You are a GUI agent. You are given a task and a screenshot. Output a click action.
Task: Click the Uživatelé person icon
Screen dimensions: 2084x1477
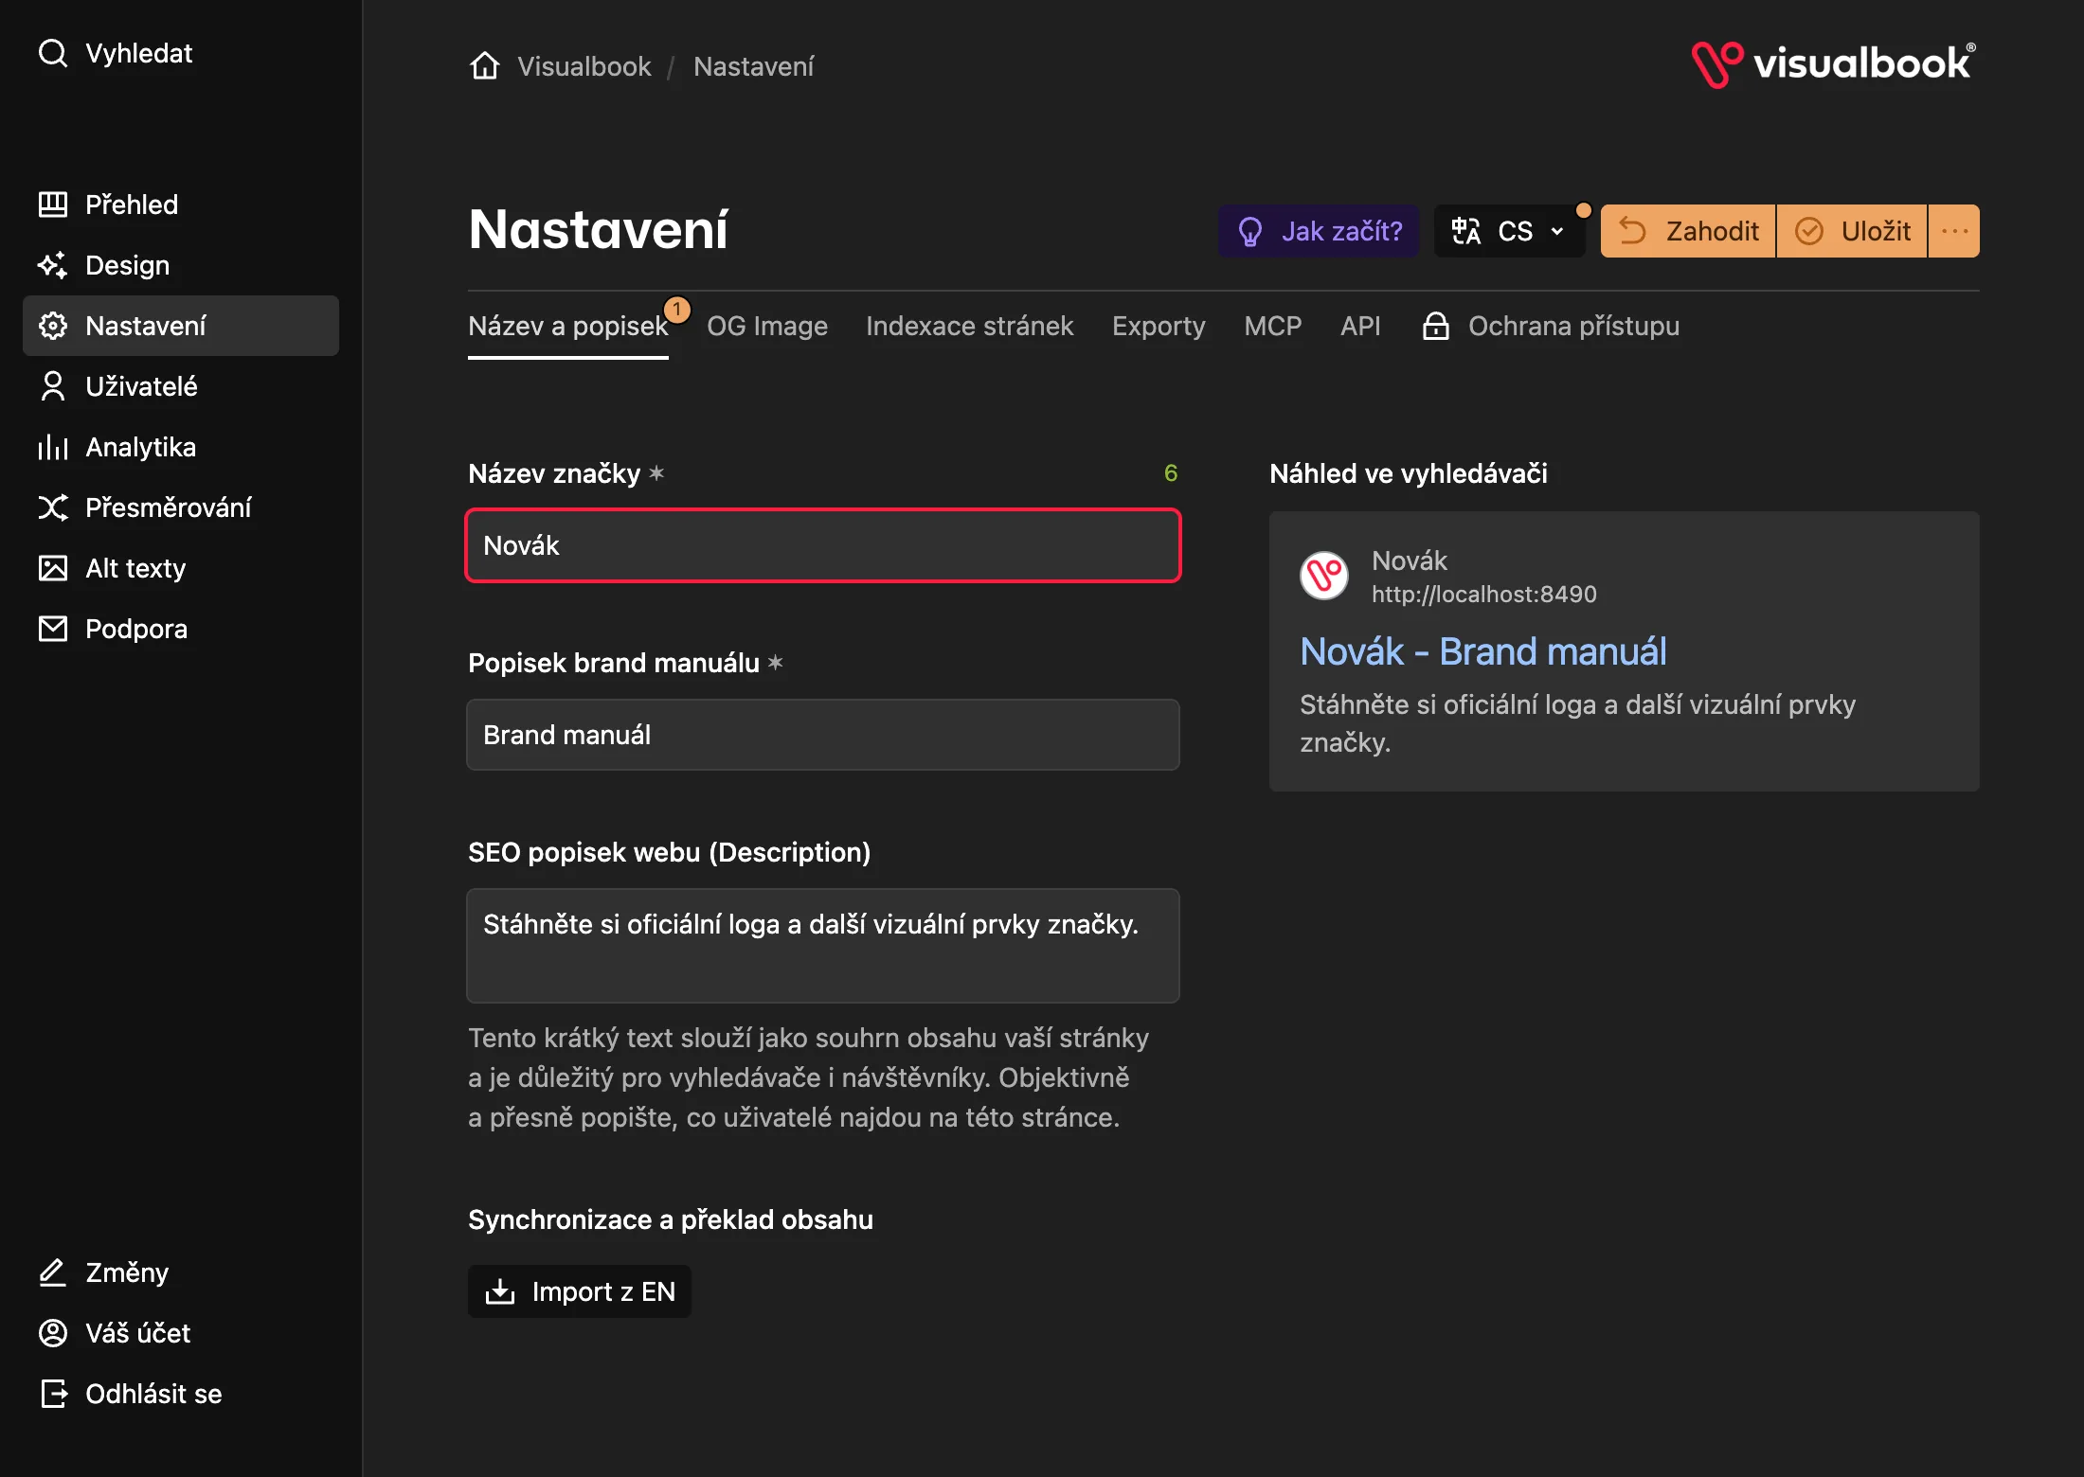53,386
